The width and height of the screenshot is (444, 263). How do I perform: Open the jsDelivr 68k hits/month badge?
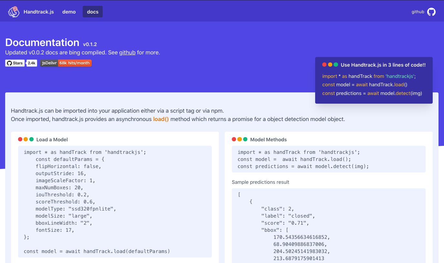click(66, 63)
